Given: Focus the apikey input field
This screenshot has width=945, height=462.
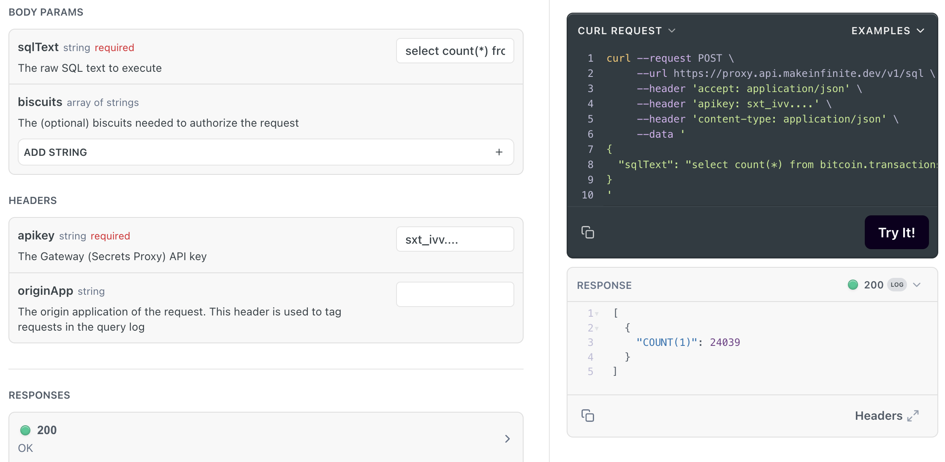Looking at the screenshot, I should 455,239.
